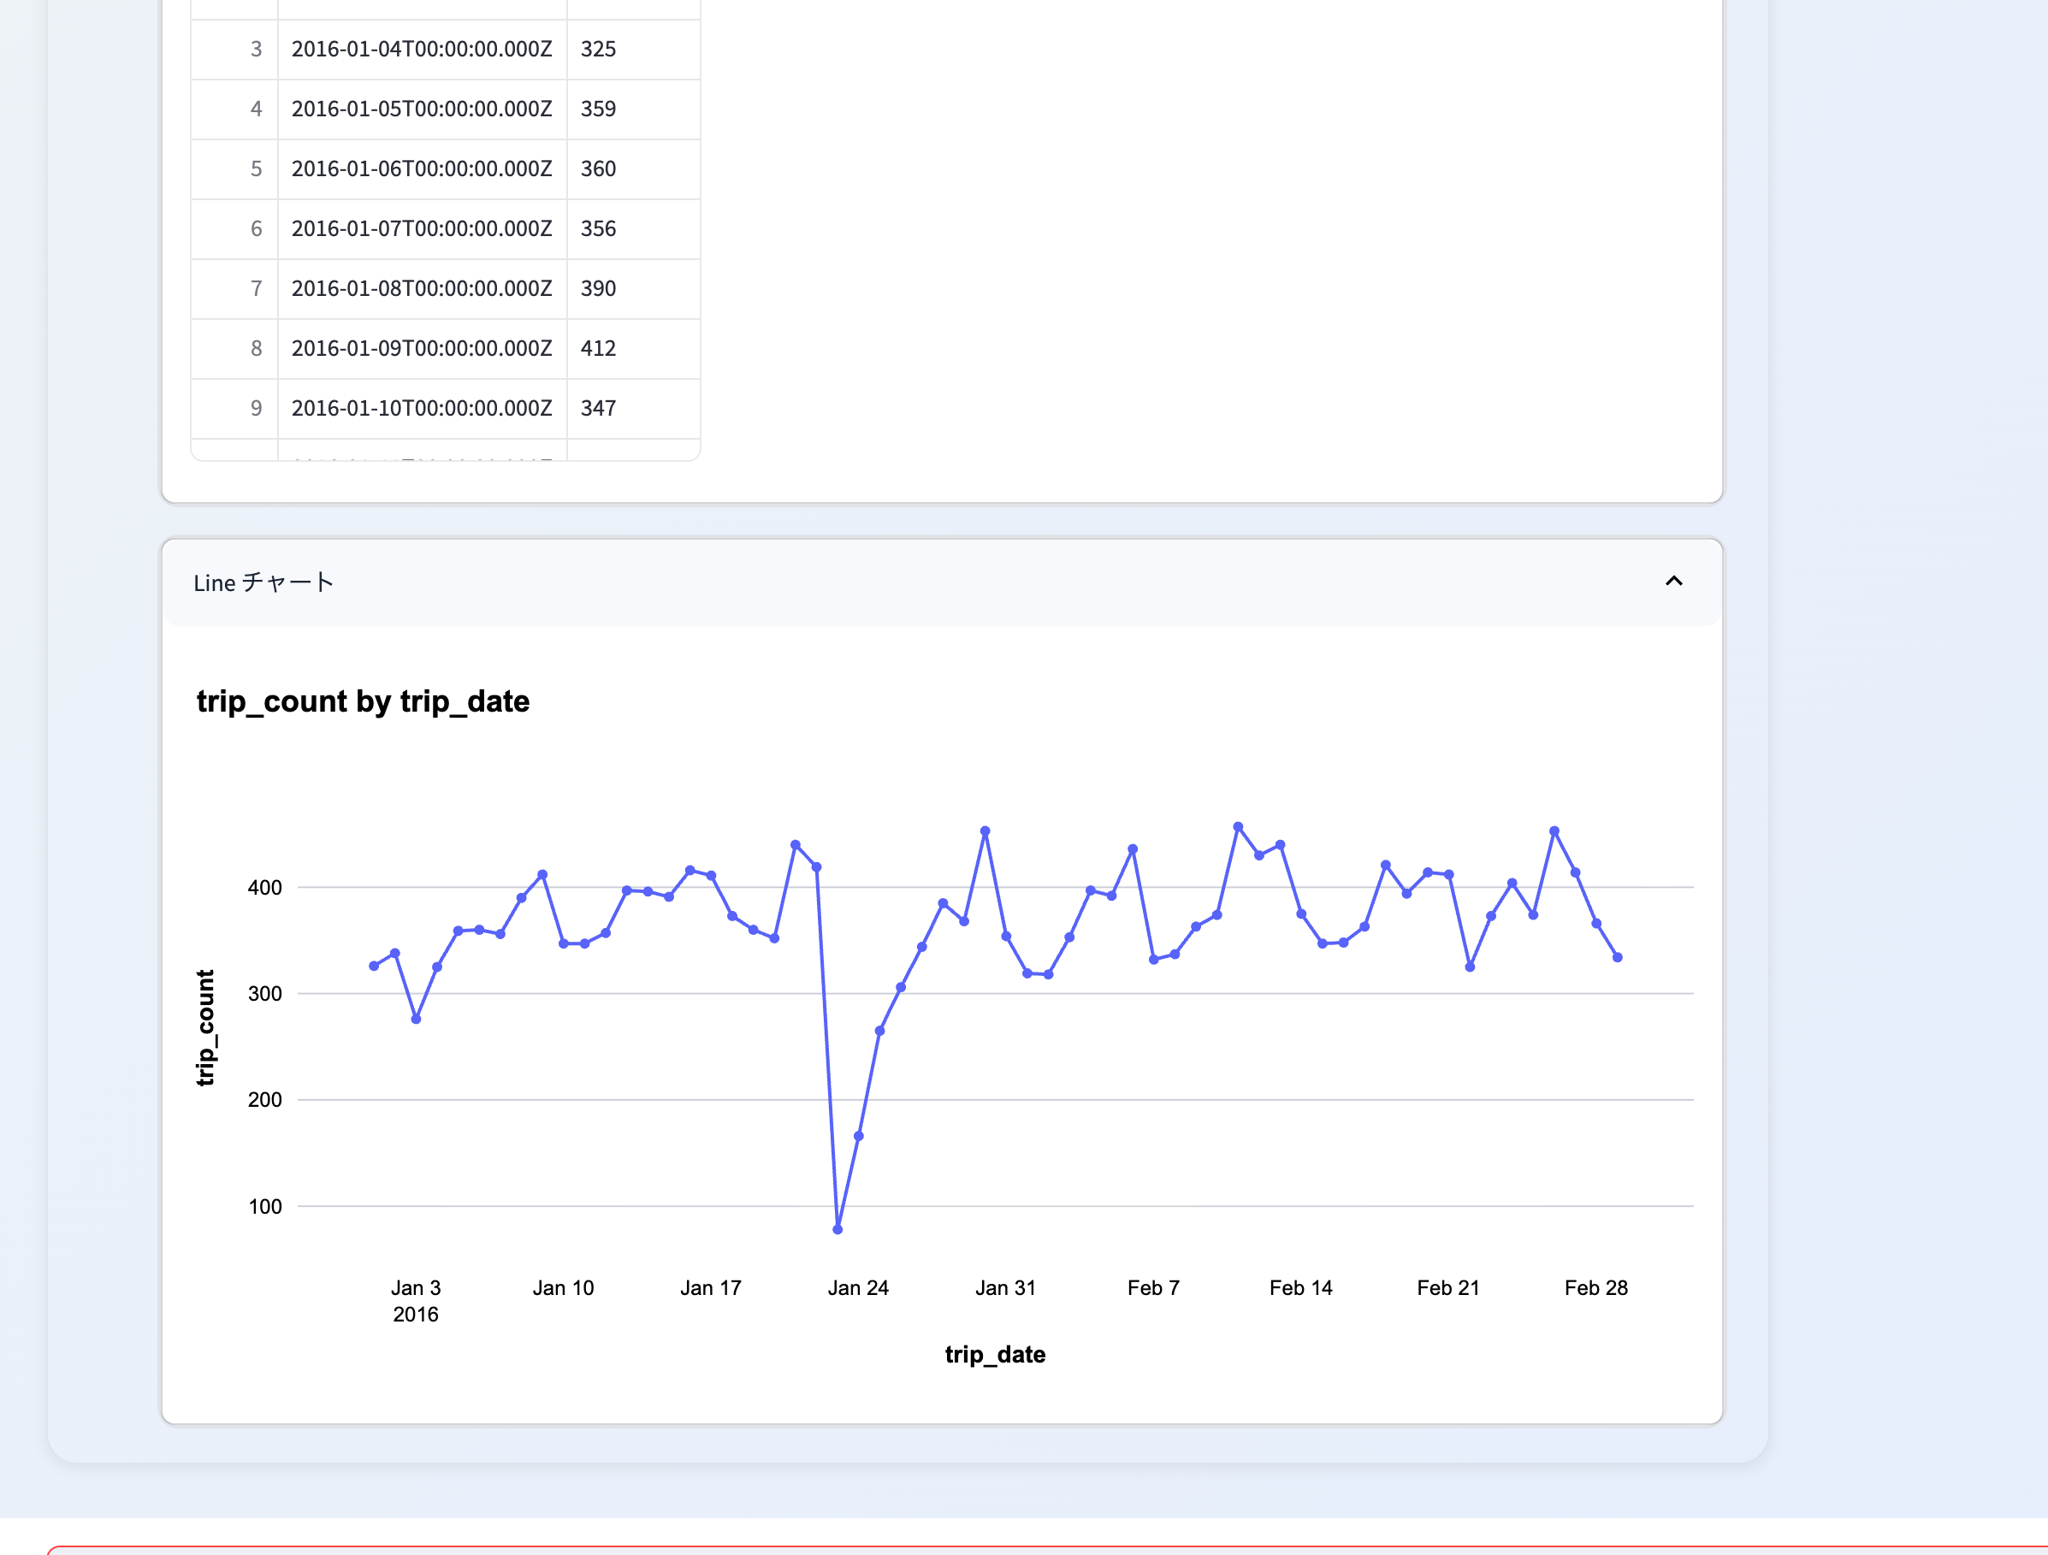This screenshot has height=1555, width=2048.
Task: Click the 2016-01-06T00:00:00.000Z date cell
Action: tap(421, 169)
